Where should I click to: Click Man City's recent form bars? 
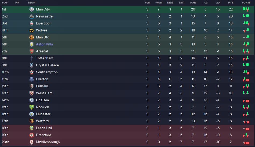pos(246,9)
